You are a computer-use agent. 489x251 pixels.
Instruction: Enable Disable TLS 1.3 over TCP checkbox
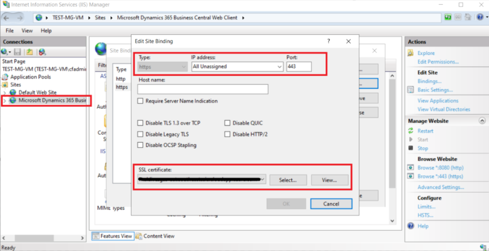[x=140, y=123]
